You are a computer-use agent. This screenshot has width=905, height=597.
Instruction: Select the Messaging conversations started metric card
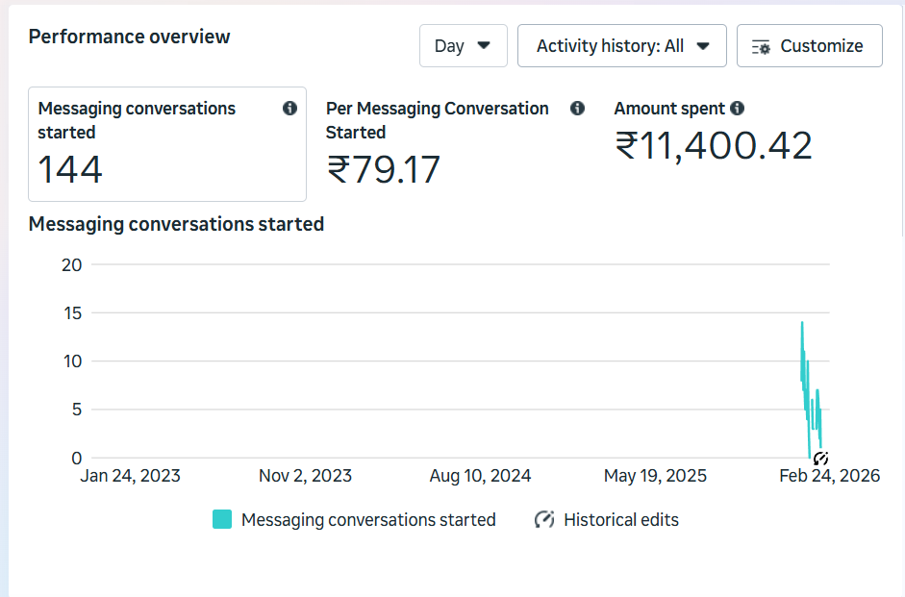click(x=168, y=144)
